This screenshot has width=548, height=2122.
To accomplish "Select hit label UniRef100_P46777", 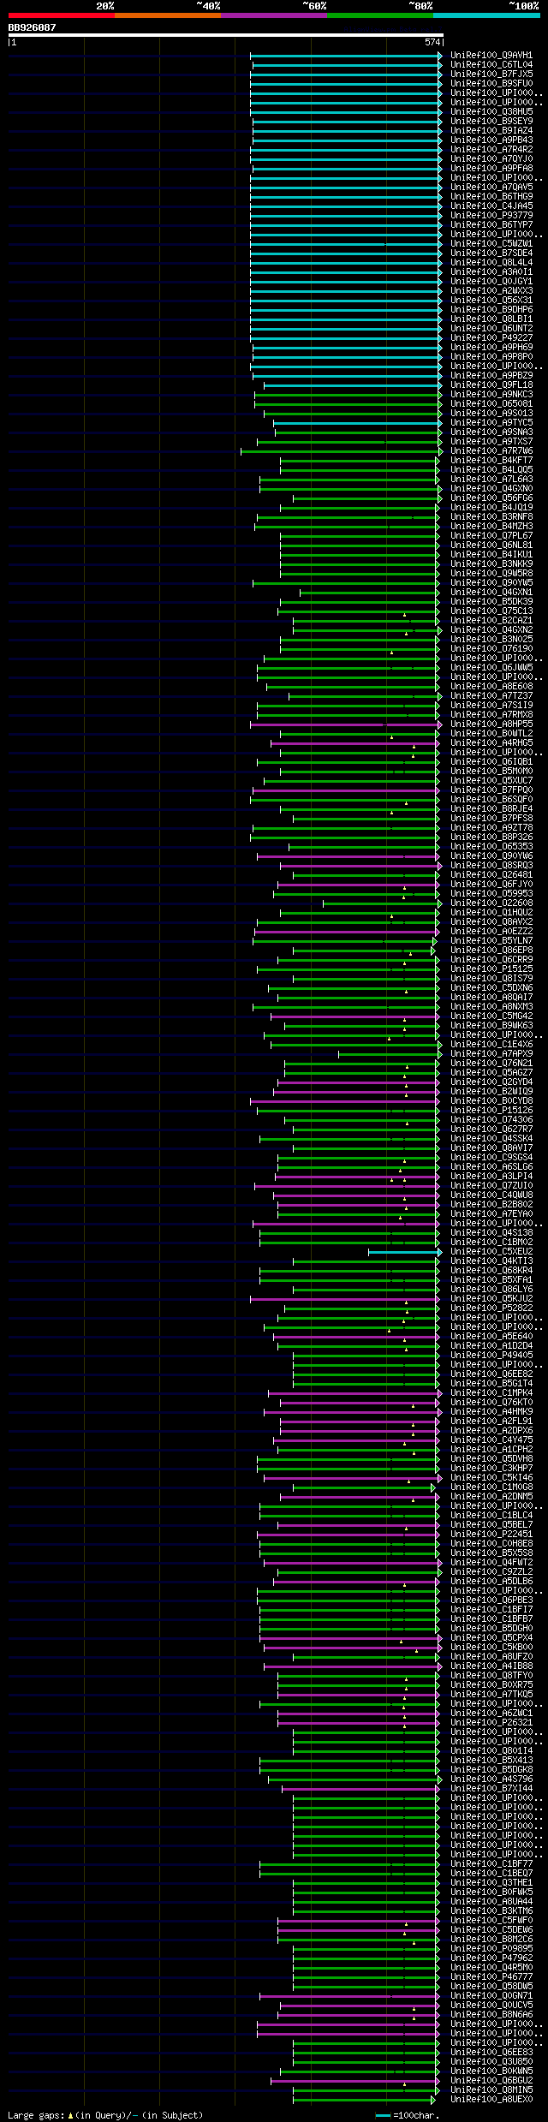I will pyautogui.click(x=491, y=1976).
